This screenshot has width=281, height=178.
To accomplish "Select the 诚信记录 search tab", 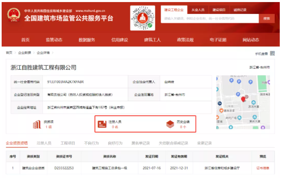I will coord(240,10).
